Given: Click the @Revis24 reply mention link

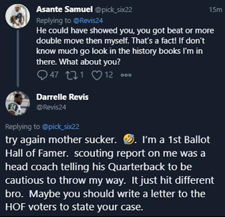Looking at the screenshot, I should (88, 20).
